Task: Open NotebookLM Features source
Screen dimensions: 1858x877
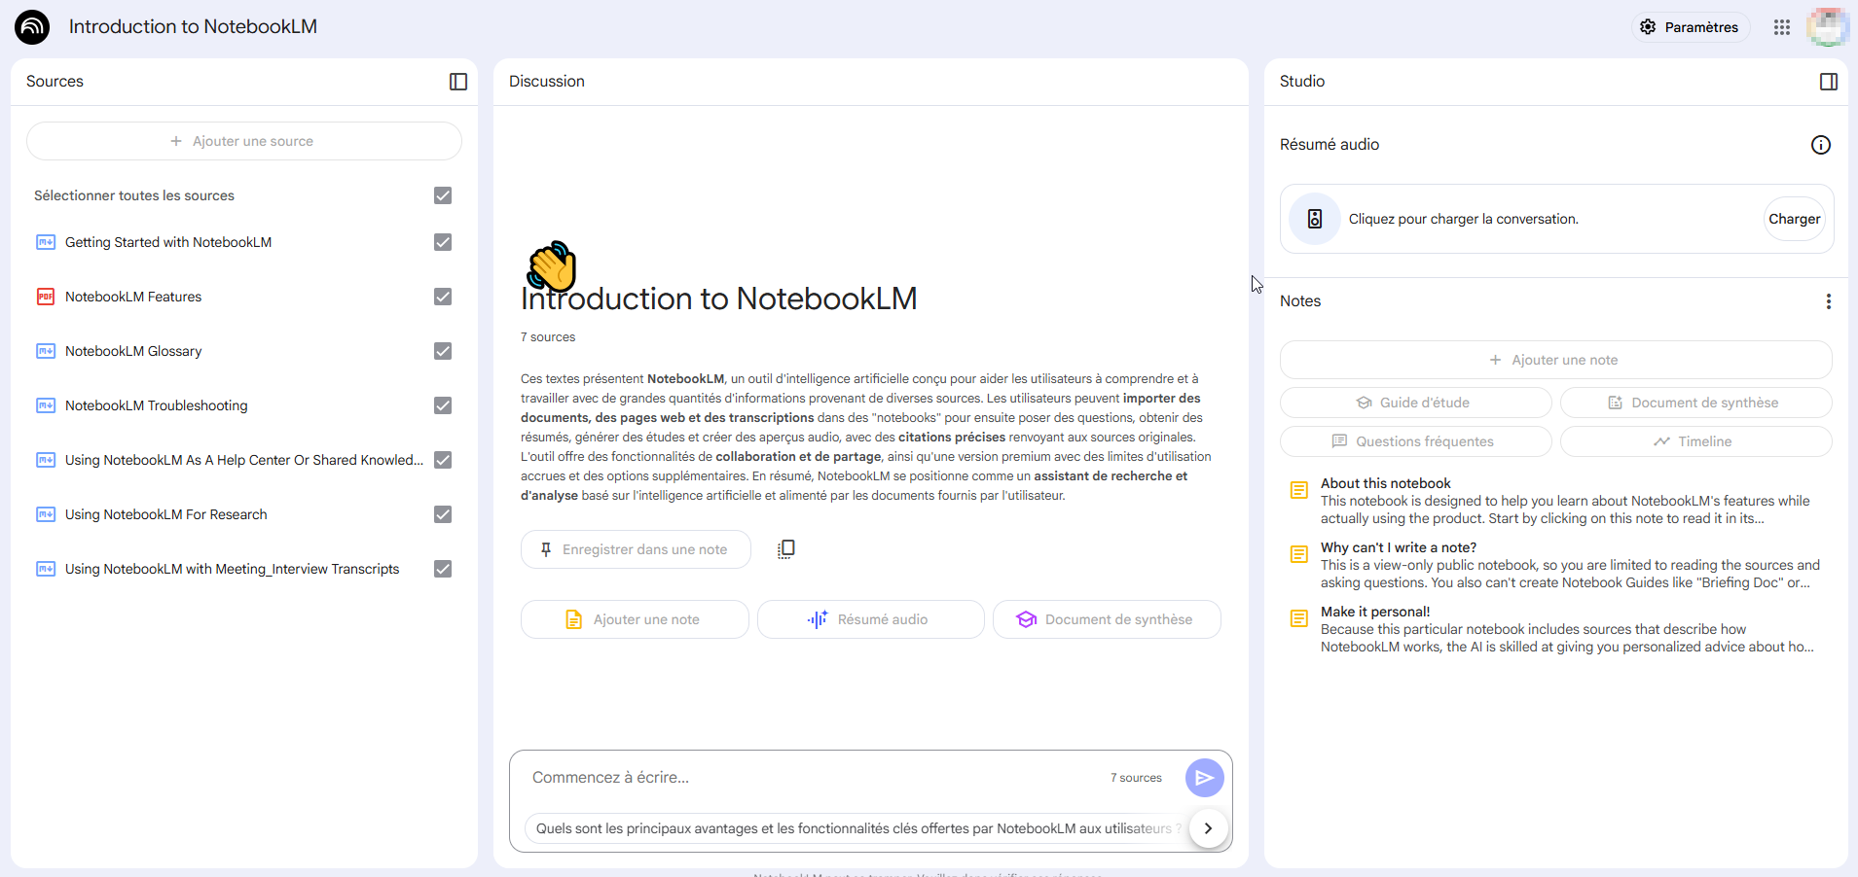Action: 133,297
